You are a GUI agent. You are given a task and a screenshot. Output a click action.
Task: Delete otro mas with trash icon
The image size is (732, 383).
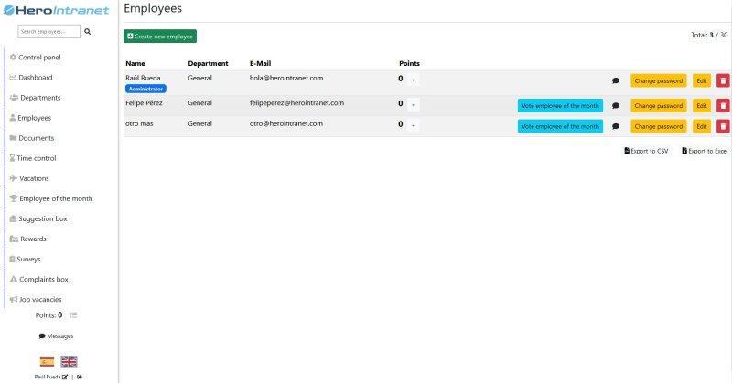[x=723, y=126]
